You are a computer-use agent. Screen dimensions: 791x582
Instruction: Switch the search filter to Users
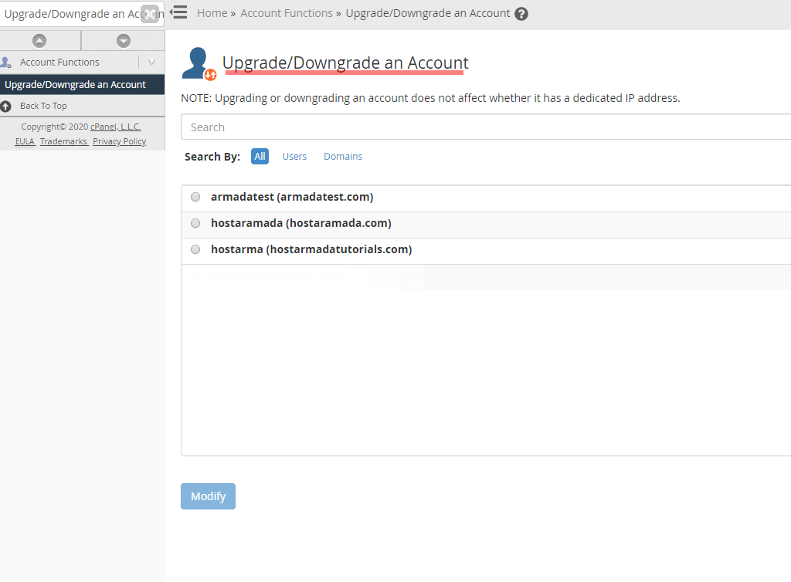pos(294,156)
